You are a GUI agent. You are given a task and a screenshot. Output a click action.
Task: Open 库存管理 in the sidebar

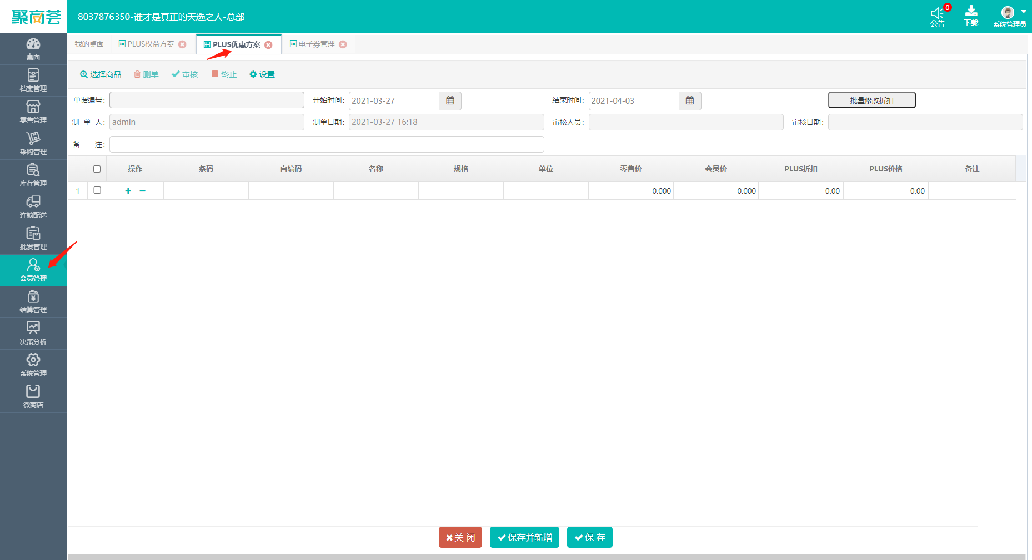click(x=33, y=175)
